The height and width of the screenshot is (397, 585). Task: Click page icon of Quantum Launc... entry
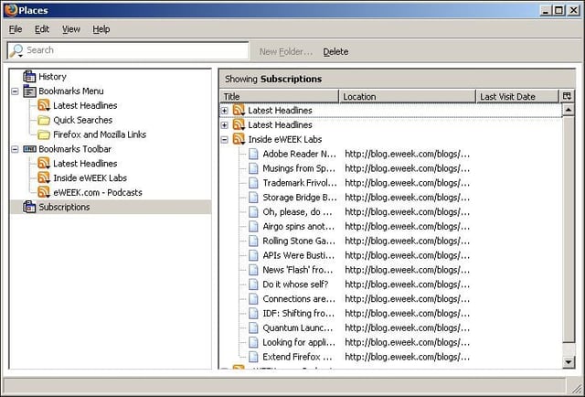coord(253,327)
